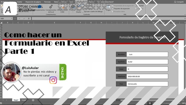Select column F header
The height and width of the screenshot is (105, 186).
pos(81,23)
